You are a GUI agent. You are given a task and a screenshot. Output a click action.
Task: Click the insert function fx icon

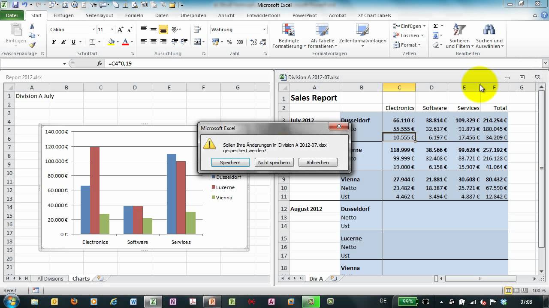pos(100,63)
